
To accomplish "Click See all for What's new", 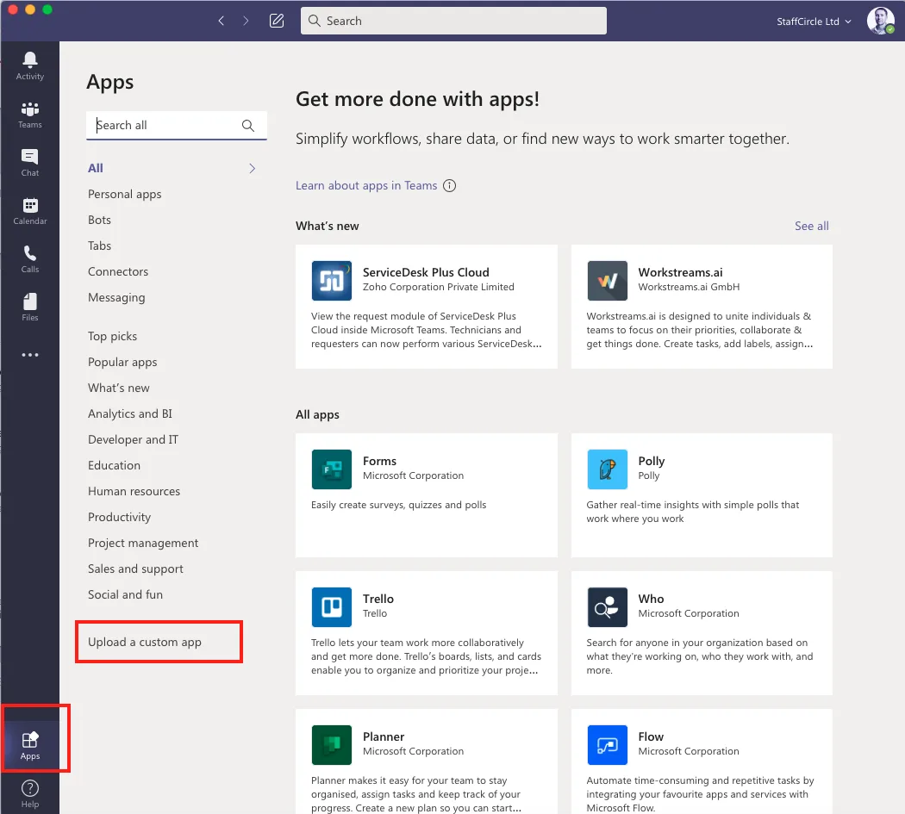I will point(812,227).
